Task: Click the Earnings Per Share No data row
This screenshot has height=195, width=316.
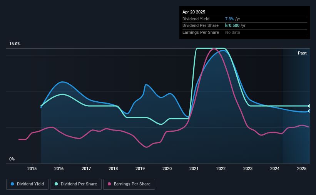Action: pyautogui.click(x=245, y=32)
